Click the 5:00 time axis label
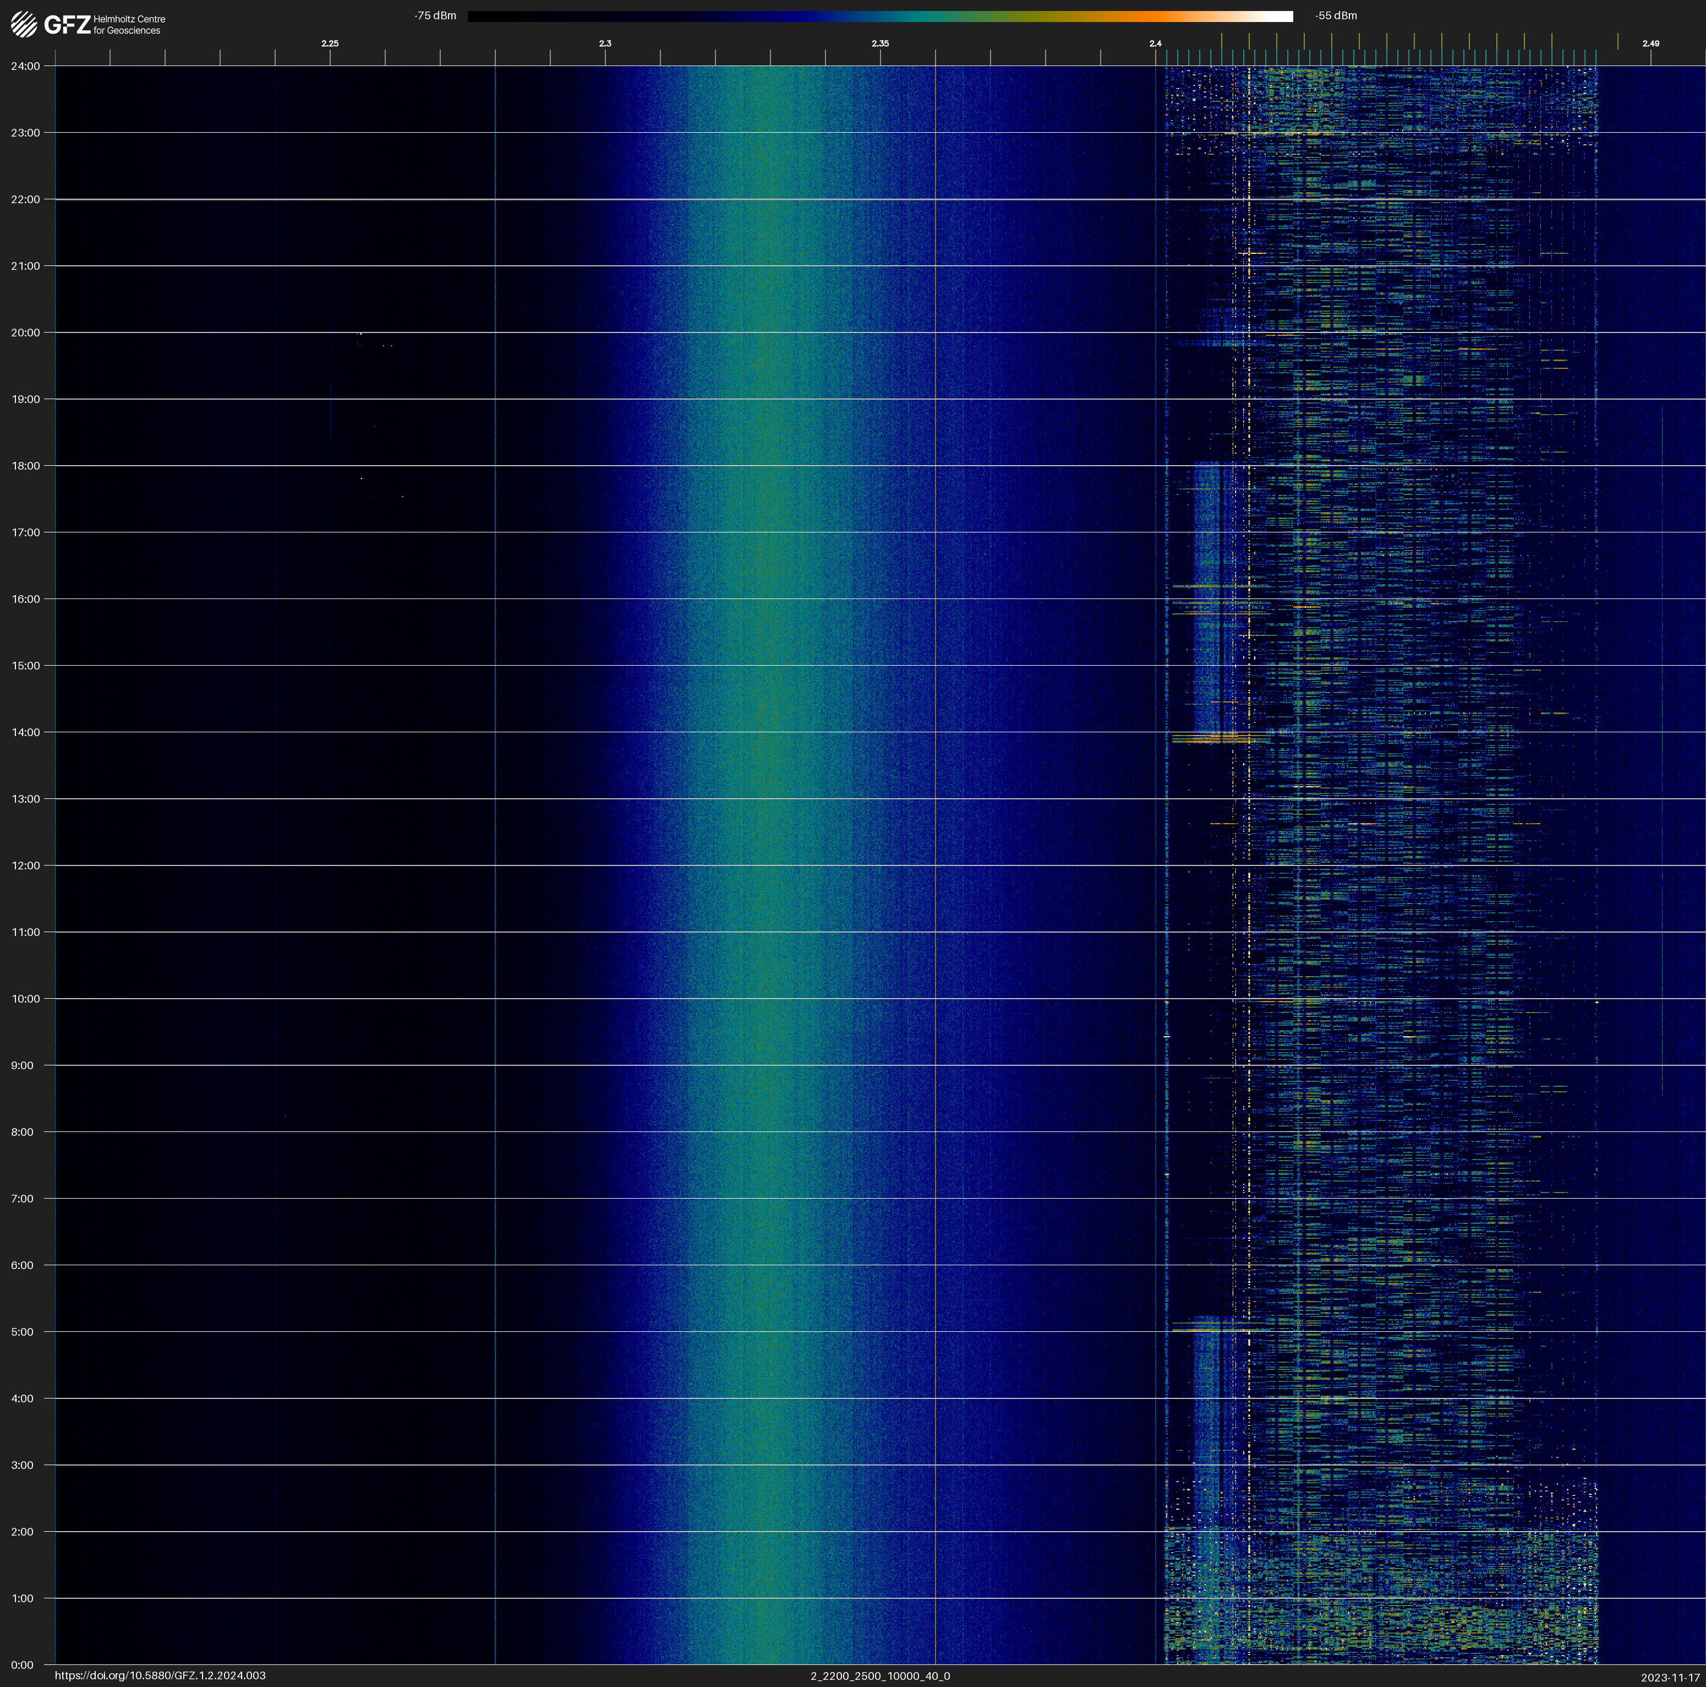The height and width of the screenshot is (1687, 1706). (x=22, y=1332)
